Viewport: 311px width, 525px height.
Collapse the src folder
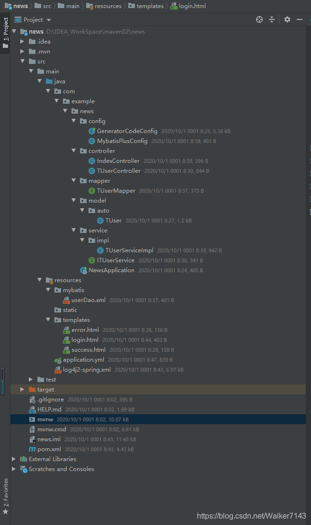pyautogui.click(x=22, y=61)
